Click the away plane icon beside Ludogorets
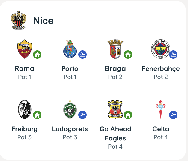The image size is (188, 161). click(x=83, y=115)
